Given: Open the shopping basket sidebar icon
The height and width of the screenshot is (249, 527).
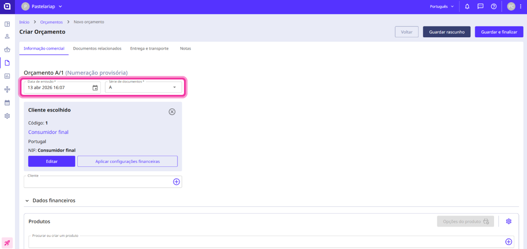Looking at the screenshot, I should 7,50.
